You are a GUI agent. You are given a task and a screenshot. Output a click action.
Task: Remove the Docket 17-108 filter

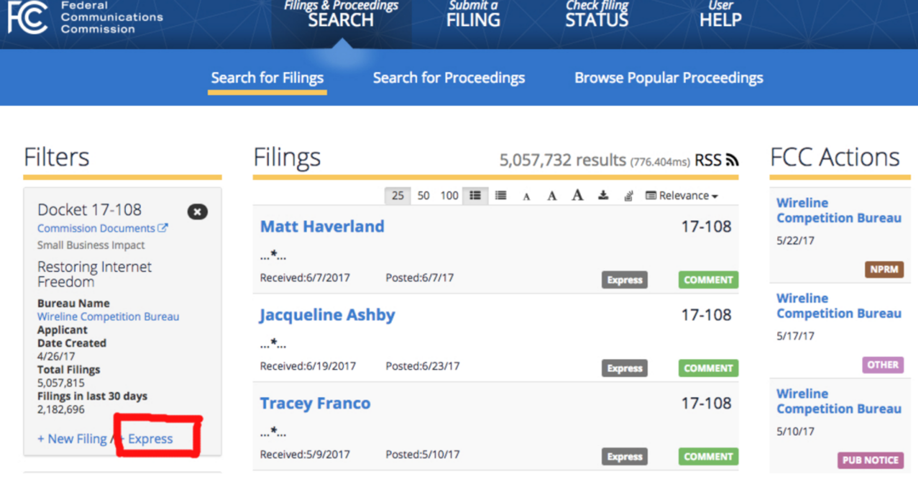197,212
